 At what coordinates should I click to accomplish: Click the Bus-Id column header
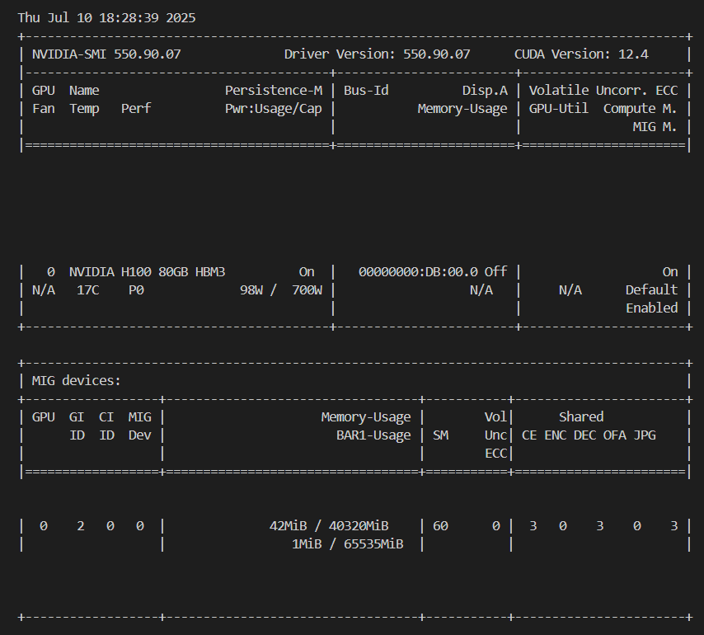[366, 91]
